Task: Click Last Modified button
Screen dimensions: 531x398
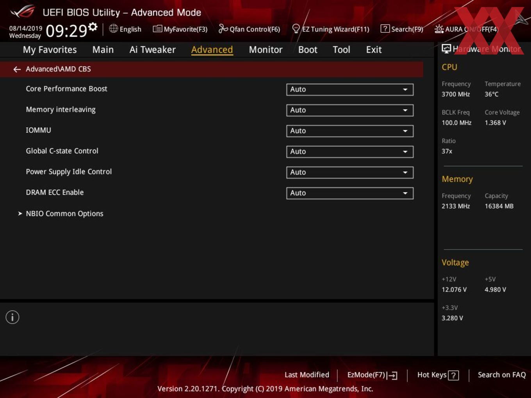Action: (307, 375)
